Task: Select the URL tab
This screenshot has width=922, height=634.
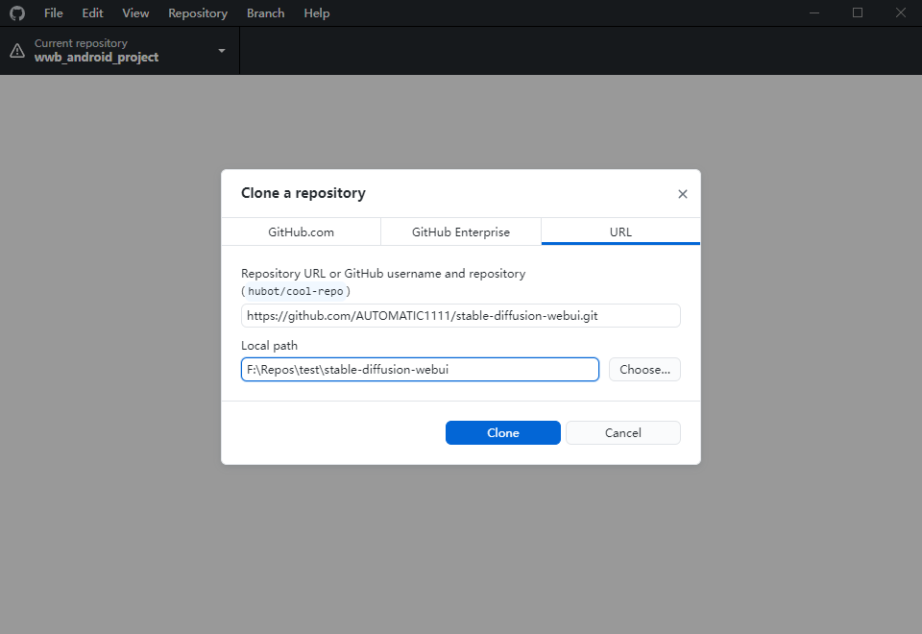Action: pyautogui.click(x=619, y=232)
